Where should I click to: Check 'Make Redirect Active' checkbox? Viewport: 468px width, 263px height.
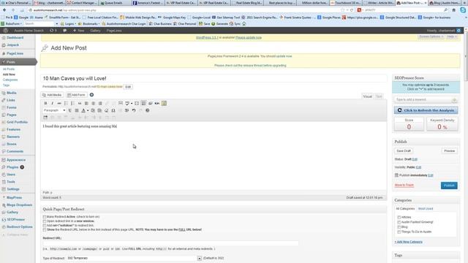pyautogui.click(x=45, y=217)
